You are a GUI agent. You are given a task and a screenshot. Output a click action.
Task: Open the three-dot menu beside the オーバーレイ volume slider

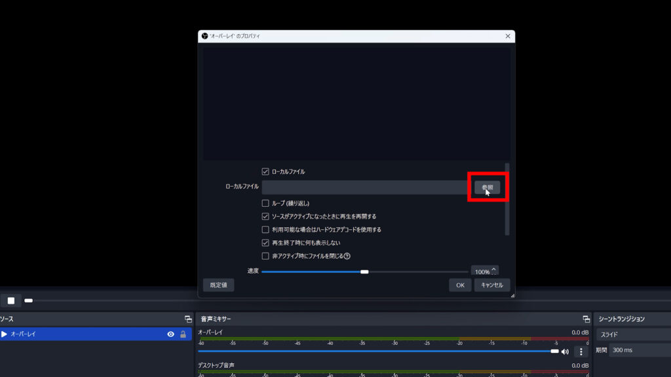(580, 352)
